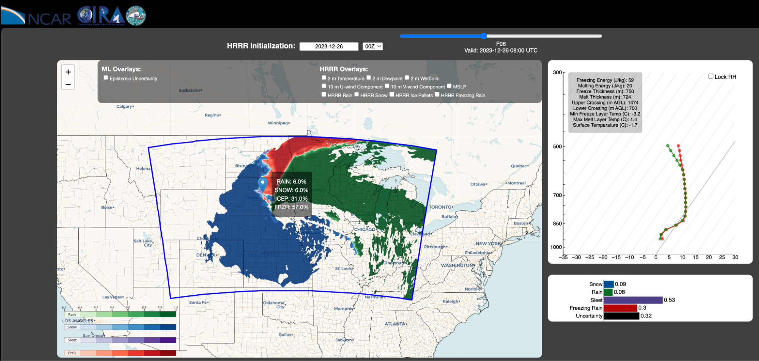The height and width of the screenshot is (361, 759).
Task: Enable Epistemic Uncertainty overlay
Action: point(106,78)
